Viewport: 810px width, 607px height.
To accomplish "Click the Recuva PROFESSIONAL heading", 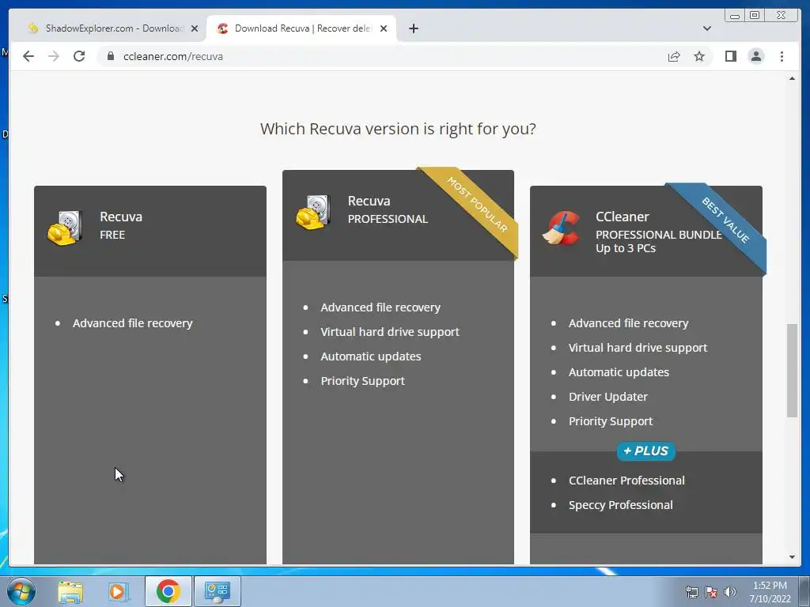I will pyautogui.click(x=388, y=209).
